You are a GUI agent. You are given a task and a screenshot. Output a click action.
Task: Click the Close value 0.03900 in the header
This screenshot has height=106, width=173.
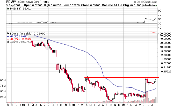coord(95,5)
